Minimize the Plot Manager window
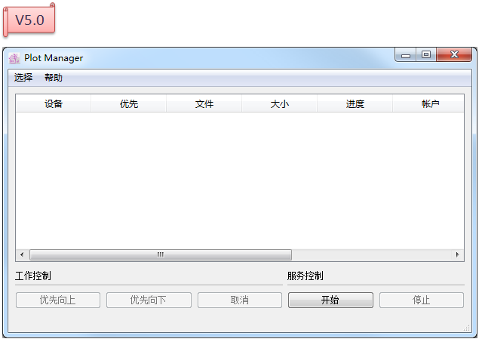Viewport: 482px width, 342px height. (406, 55)
